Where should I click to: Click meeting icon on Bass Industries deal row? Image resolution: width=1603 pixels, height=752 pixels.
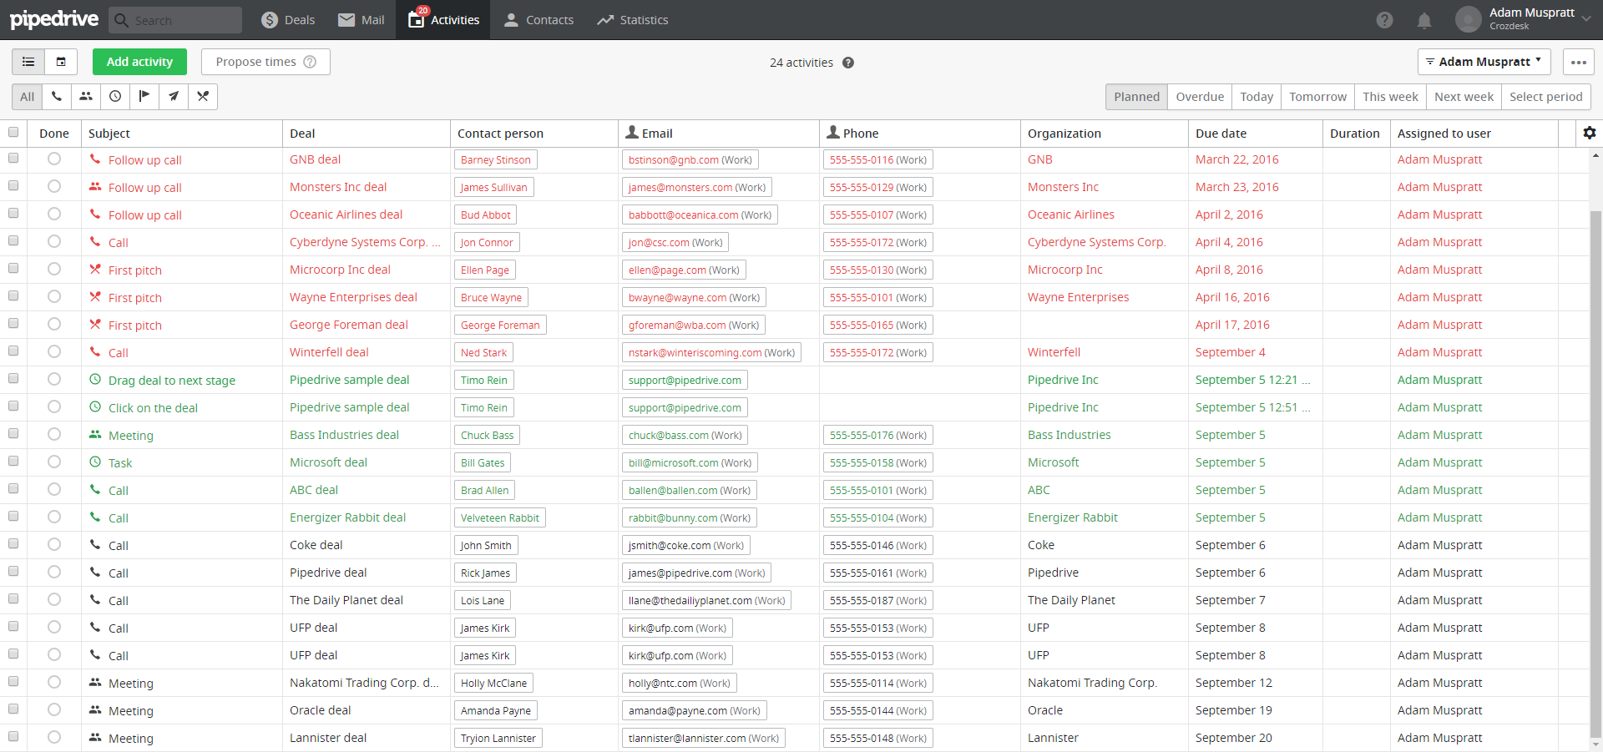coord(95,435)
